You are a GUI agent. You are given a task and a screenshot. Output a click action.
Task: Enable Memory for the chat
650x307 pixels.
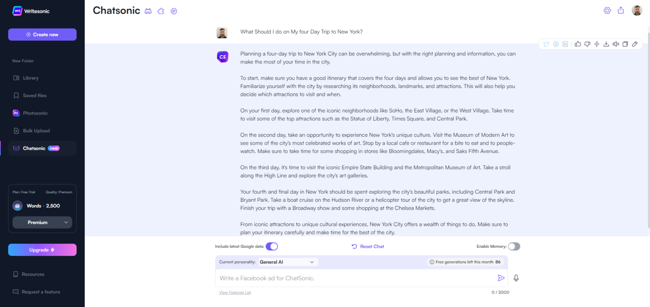click(x=514, y=246)
